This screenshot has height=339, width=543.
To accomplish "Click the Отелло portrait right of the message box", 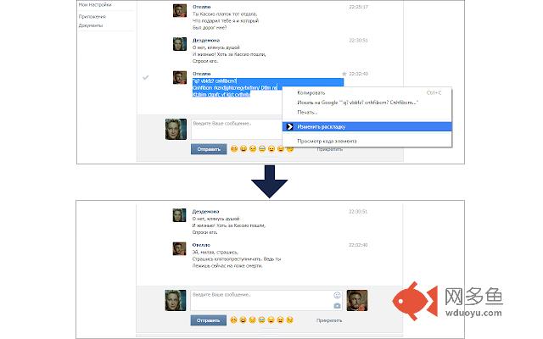I will coord(357,300).
